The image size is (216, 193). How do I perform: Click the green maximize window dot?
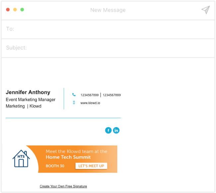[22, 10]
